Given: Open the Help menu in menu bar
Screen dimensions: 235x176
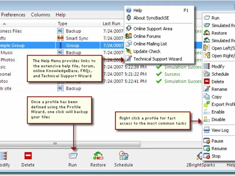Looking at the screenshot, I should (x=61, y=15).
